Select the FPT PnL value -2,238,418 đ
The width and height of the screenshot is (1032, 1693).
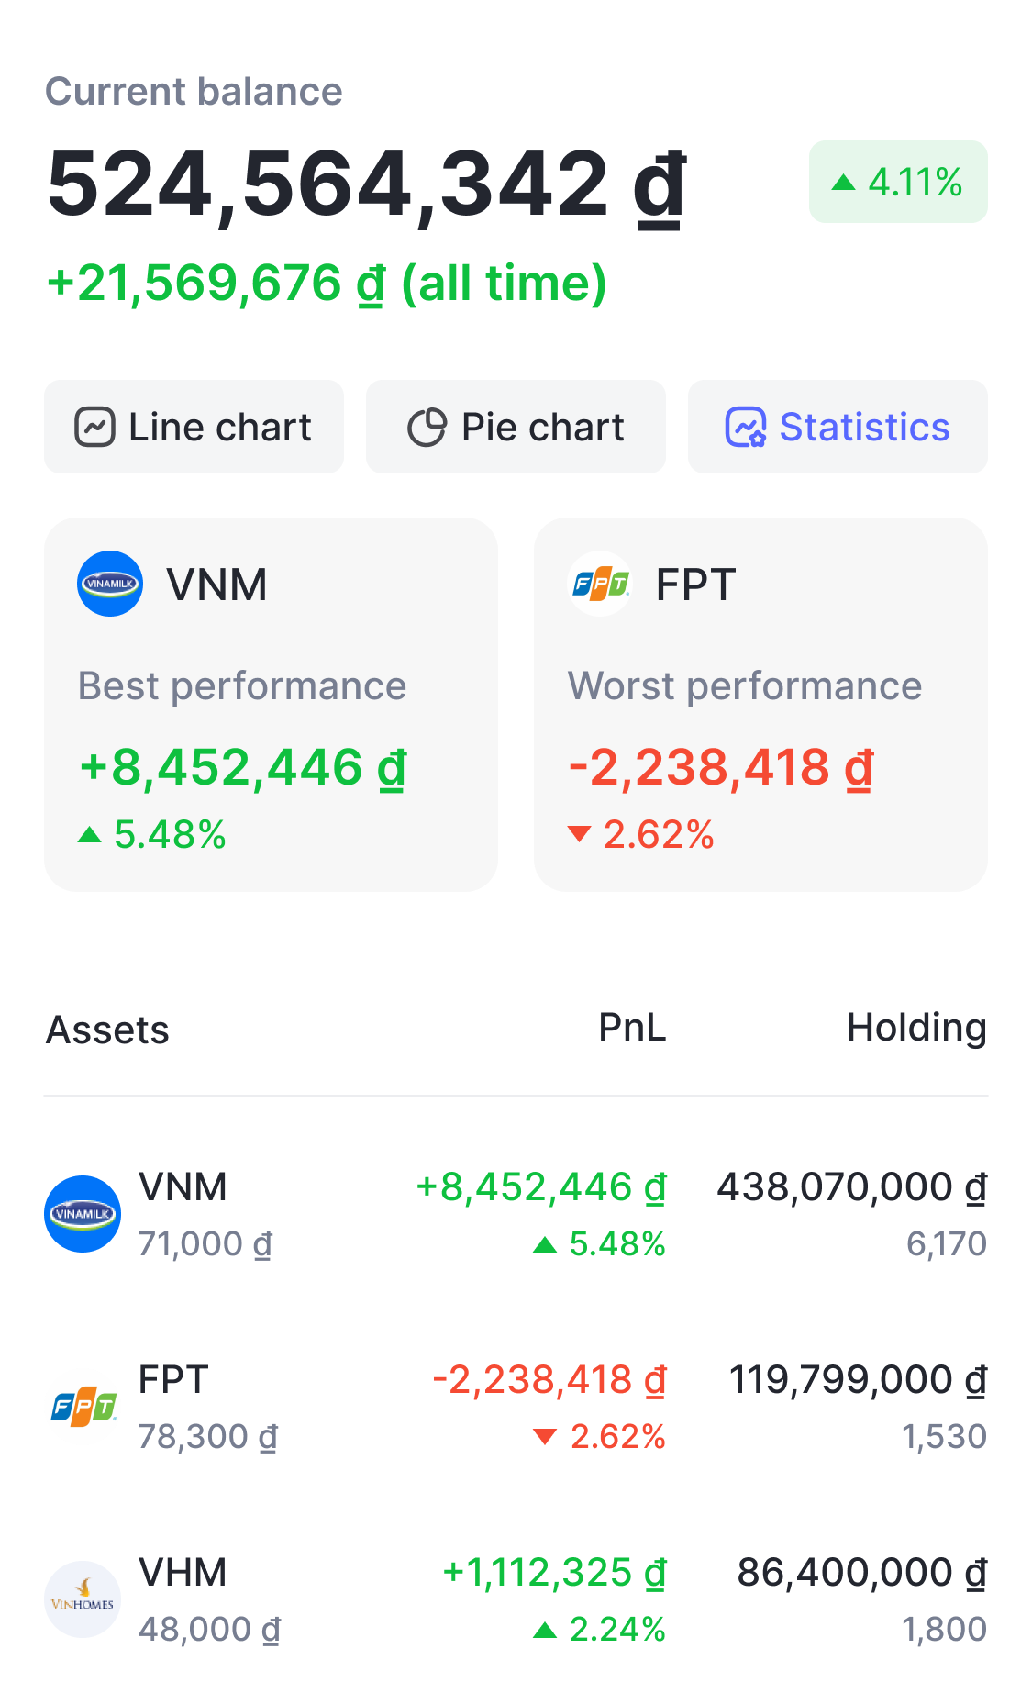pos(549,1380)
